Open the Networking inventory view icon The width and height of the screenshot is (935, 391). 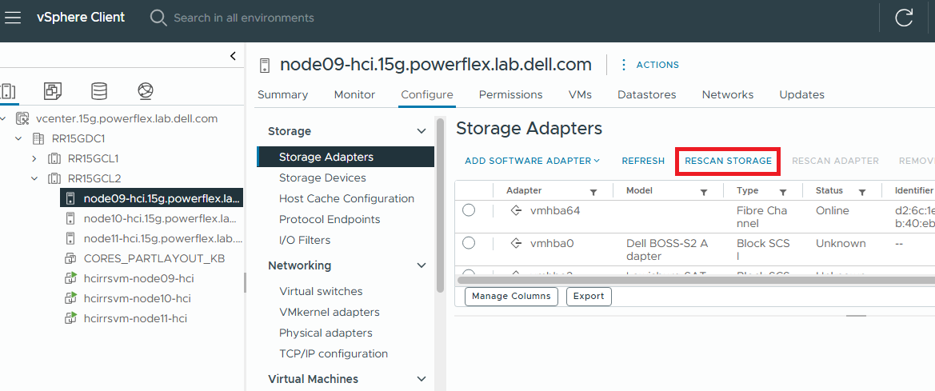click(x=145, y=91)
